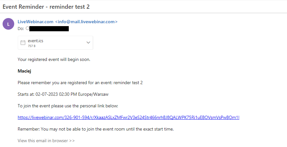This screenshot has height=147, width=287.
Task: Click the purple sender avatar with letter L
Action: pos(8,24)
